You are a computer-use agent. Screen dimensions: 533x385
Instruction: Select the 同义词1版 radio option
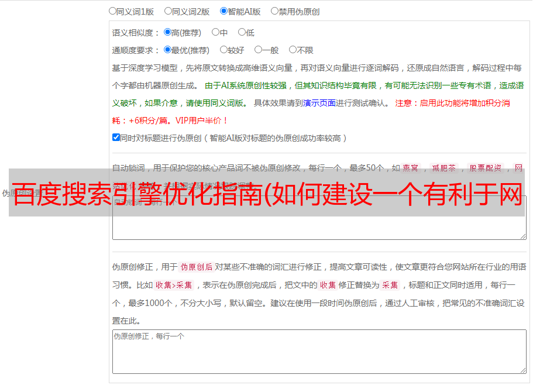[112, 11]
